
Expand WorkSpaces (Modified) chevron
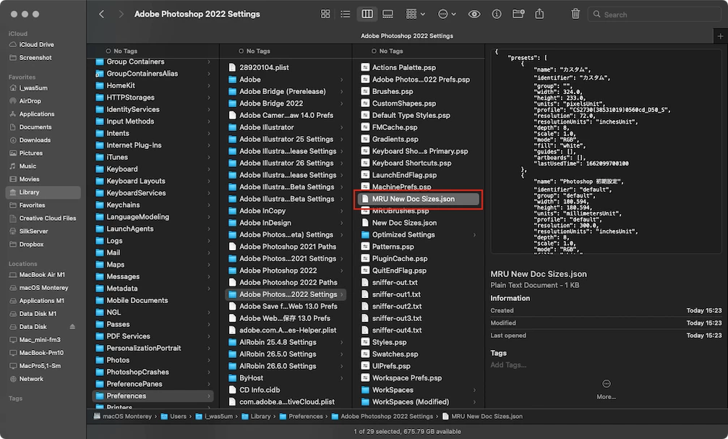474,402
